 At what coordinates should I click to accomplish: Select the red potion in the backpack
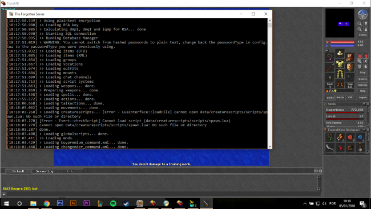340,147
